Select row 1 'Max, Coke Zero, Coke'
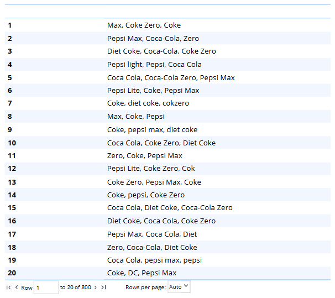335x298 pixels. [144, 25]
